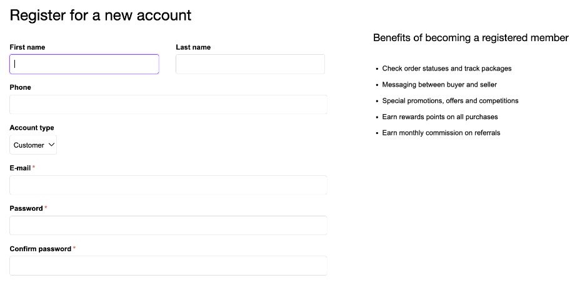Focus the Last name text box
The width and height of the screenshot is (585, 288).
pyautogui.click(x=250, y=64)
